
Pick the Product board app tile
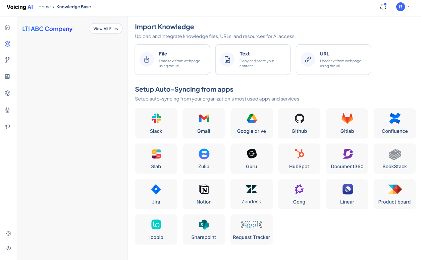click(x=395, y=194)
